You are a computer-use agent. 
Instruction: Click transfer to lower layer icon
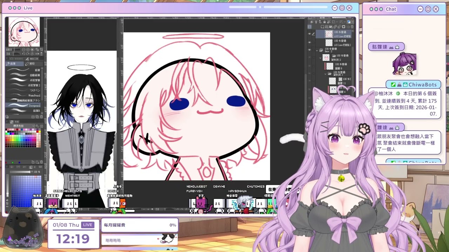(x=335, y=27)
